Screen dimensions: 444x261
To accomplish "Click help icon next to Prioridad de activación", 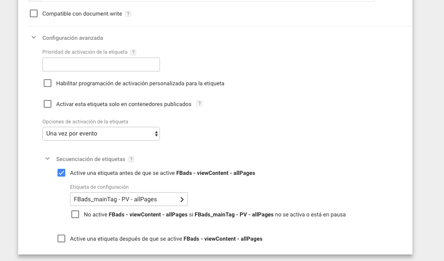I will [133, 52].
